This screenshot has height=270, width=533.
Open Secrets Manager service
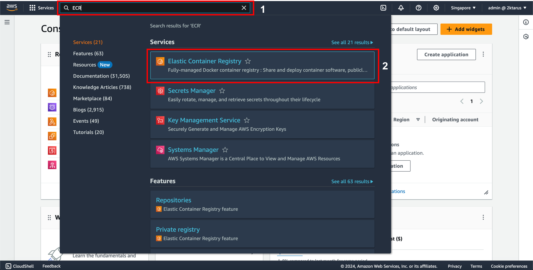[x=192, y=91]
